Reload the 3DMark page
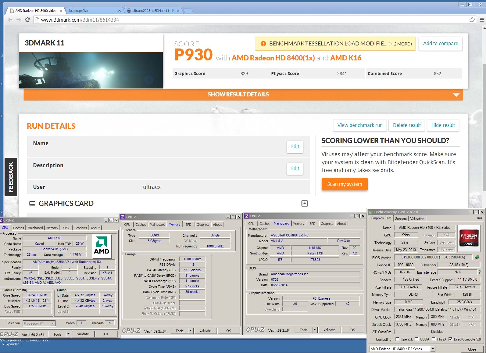The image size is (486, 353). tap(27, 20)
